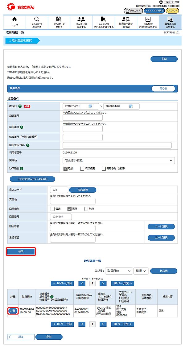185x348 pixels.
Task: Click lower ＜10ページ前 pagination button
Action: [x=62, y=324]
